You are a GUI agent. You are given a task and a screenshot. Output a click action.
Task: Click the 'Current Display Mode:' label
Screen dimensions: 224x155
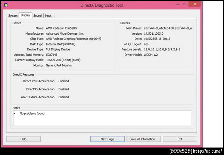(x=30, y=60)
